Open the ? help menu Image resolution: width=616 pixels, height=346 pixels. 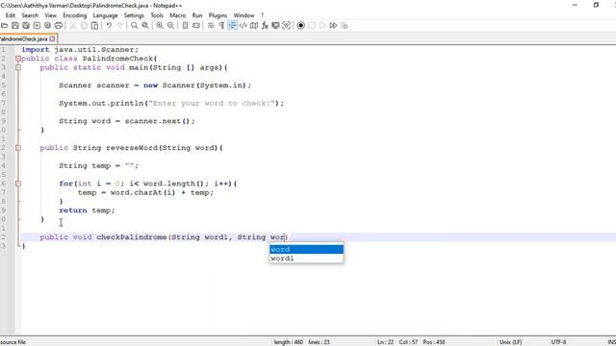262,15
